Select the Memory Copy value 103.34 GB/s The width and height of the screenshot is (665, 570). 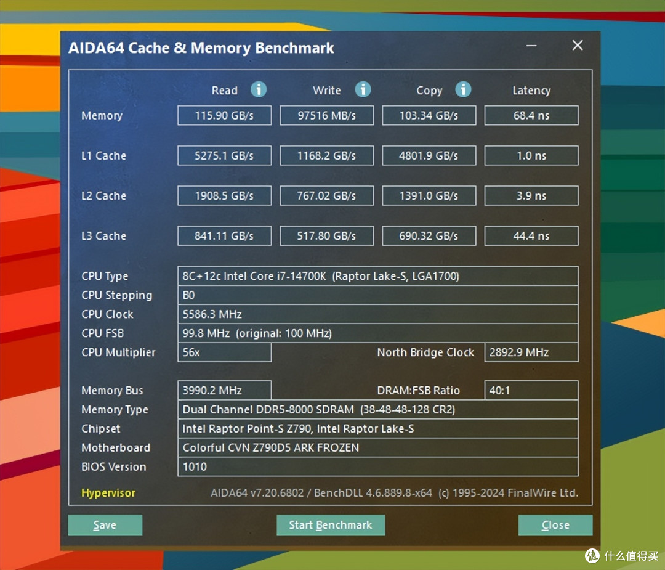(x=429, y=115)
